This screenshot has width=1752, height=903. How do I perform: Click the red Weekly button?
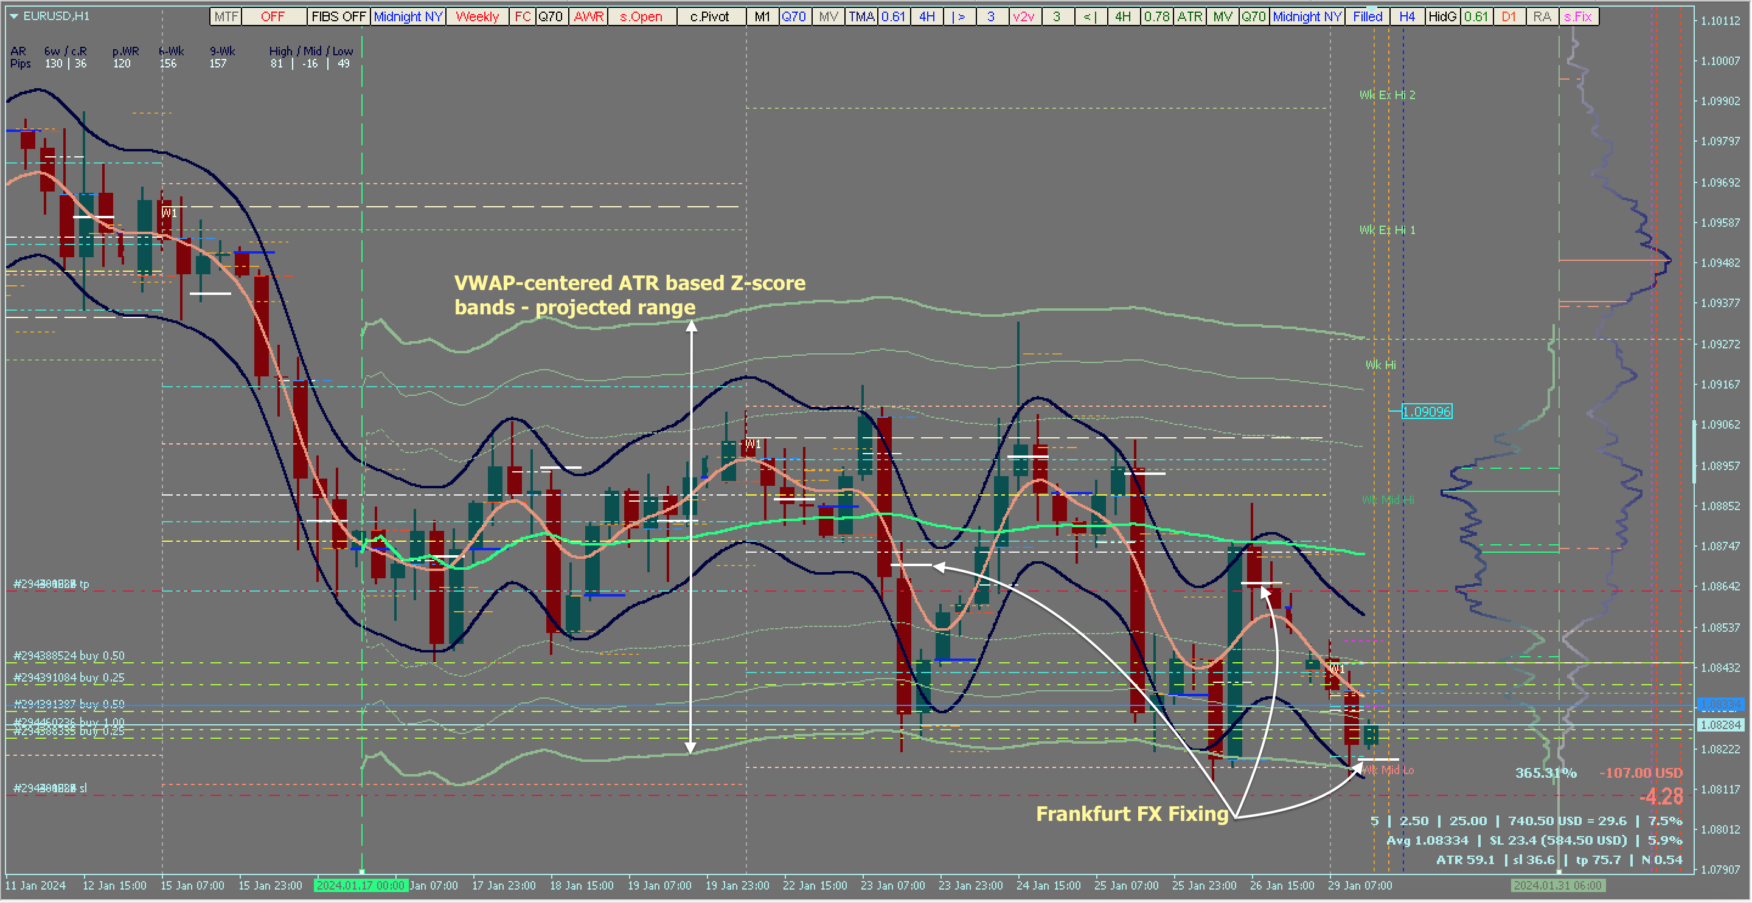pos(477,16)
